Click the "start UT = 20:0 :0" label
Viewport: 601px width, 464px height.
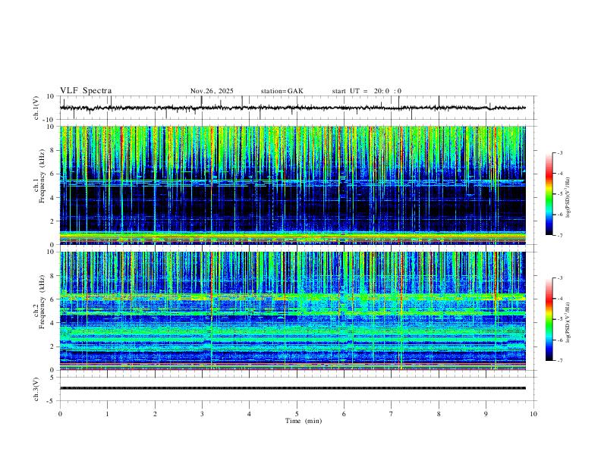[367, 91]
